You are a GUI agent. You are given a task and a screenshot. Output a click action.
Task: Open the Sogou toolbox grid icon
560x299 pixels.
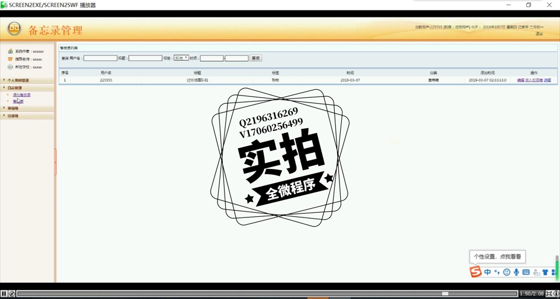554,272
